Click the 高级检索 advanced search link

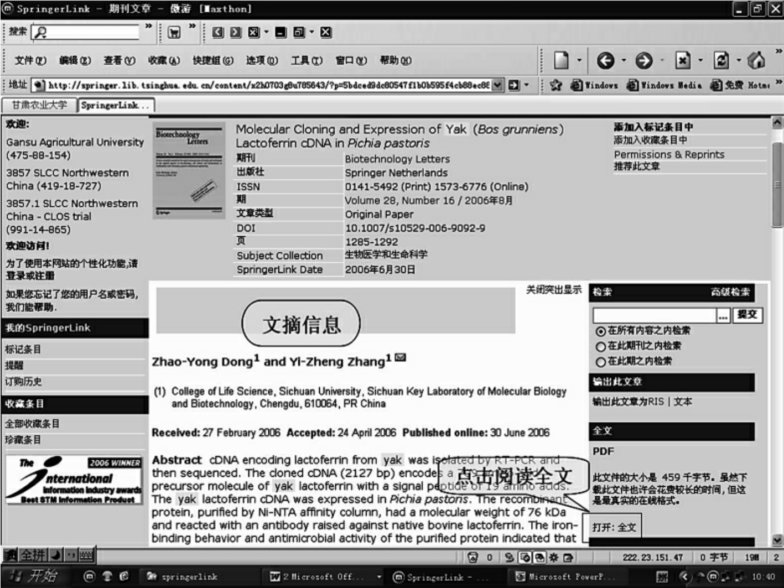pyautogui.click(x=730, y=292)
